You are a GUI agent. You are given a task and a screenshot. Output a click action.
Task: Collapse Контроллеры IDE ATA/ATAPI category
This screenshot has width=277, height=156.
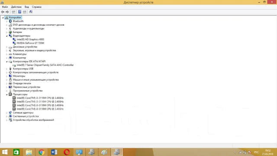[7, 62]
